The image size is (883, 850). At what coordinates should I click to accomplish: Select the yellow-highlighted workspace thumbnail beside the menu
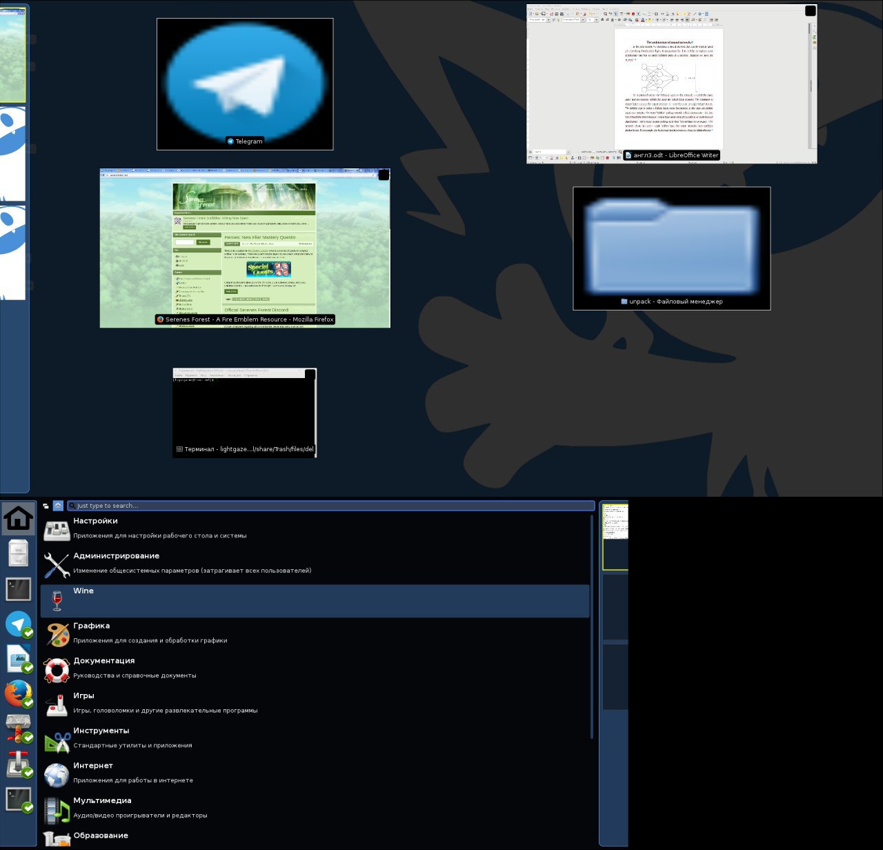(615, 537)
